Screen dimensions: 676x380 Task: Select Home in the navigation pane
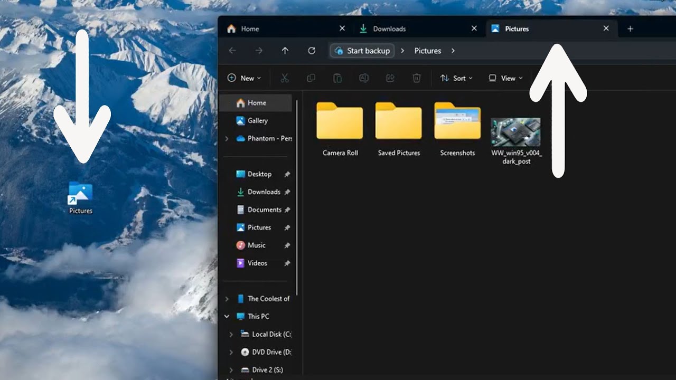[256, 103]
